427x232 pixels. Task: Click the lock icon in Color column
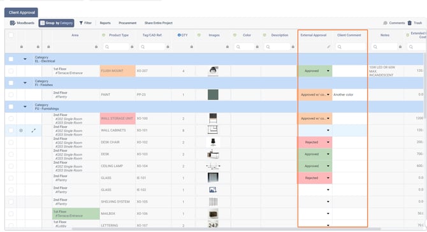click(257, 47)
